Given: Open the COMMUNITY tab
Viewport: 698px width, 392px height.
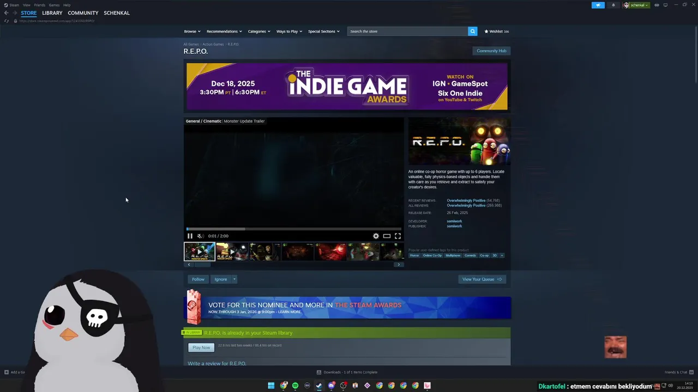Looking at the screenshot, I should coord(83,13).
